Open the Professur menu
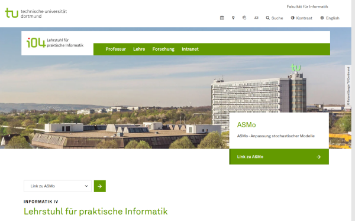This screenshot has width=355, height=221. pyautogui.click(x=115, y=49)
